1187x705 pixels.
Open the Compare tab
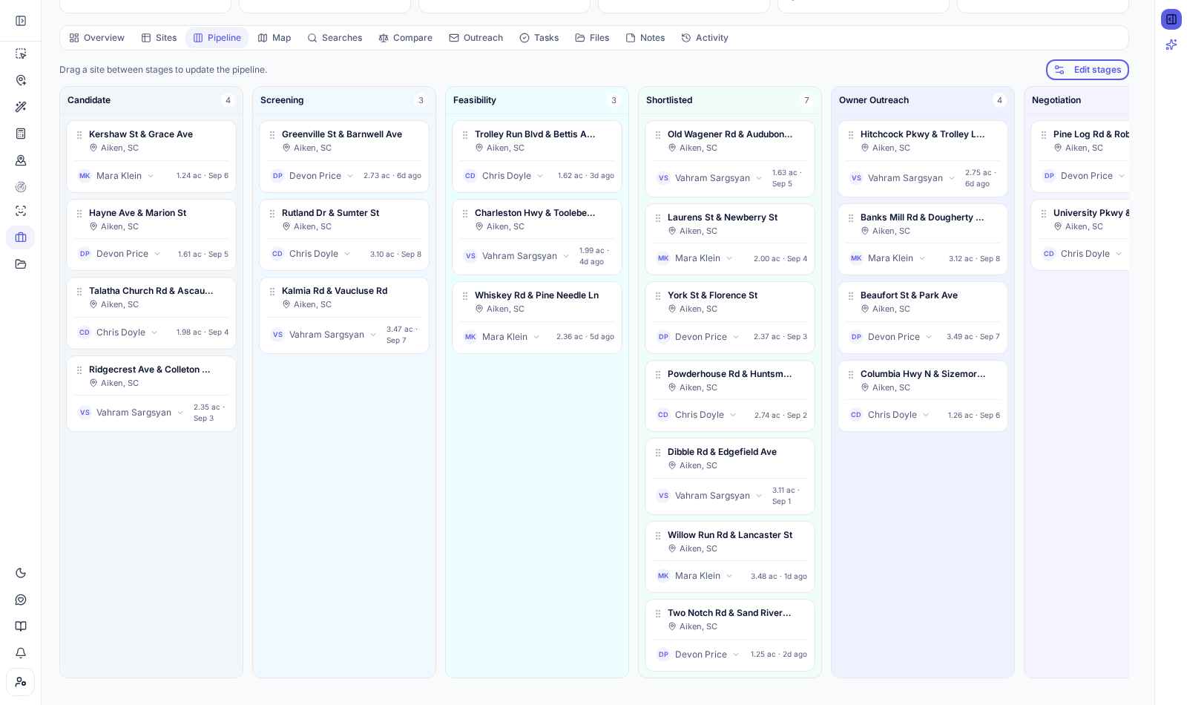point(405,38)
